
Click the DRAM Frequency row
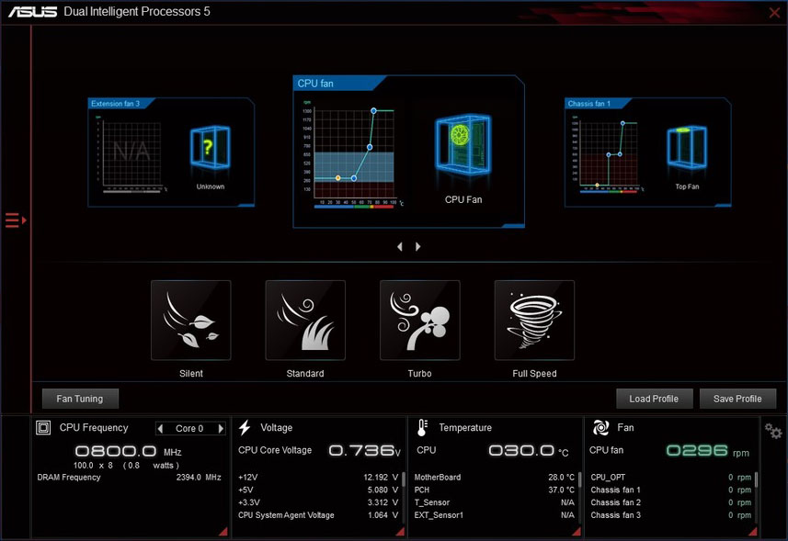tap(129, 478)
